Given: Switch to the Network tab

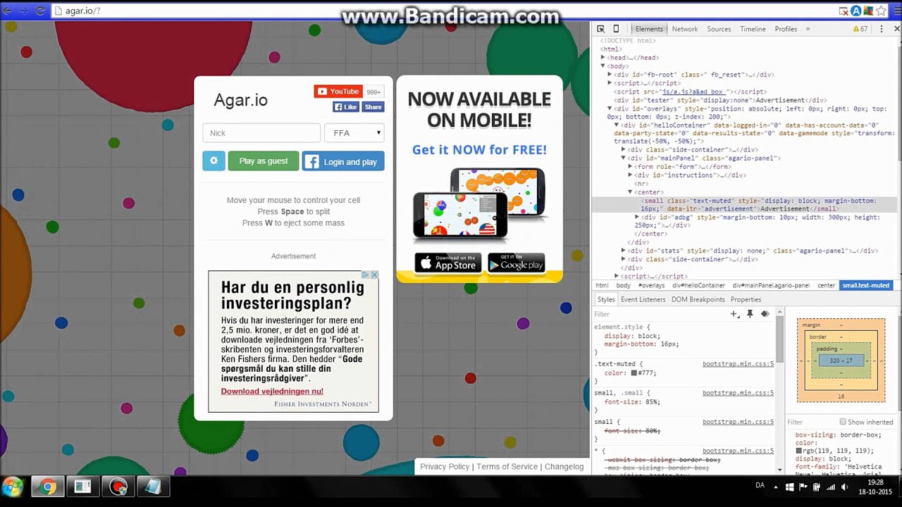Looking at the screenshot, I should click(684, 29).
